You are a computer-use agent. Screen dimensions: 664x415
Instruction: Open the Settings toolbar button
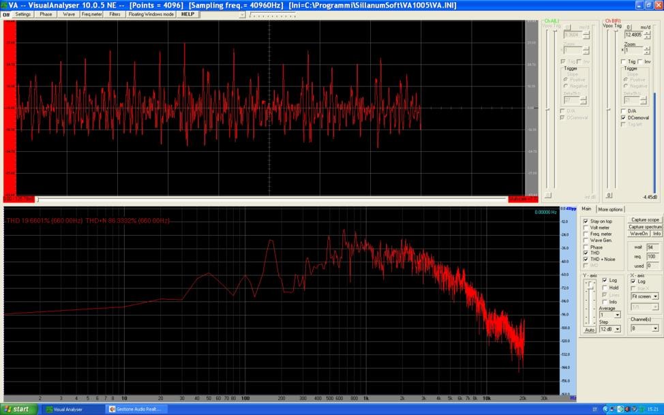[x=23, y=14]
